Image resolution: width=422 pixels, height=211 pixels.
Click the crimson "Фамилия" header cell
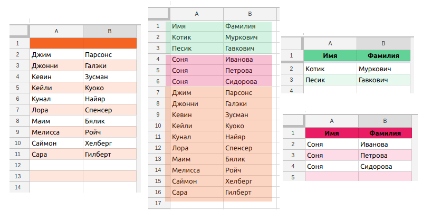tap(385, 133)
